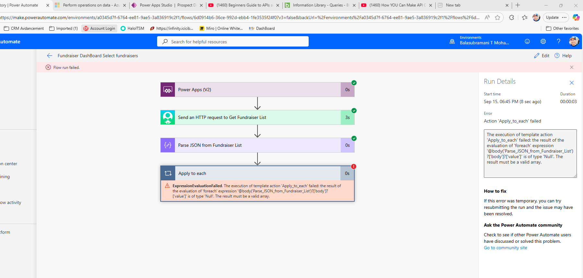Open the Help link in the flow header

[x=563, y=56]
